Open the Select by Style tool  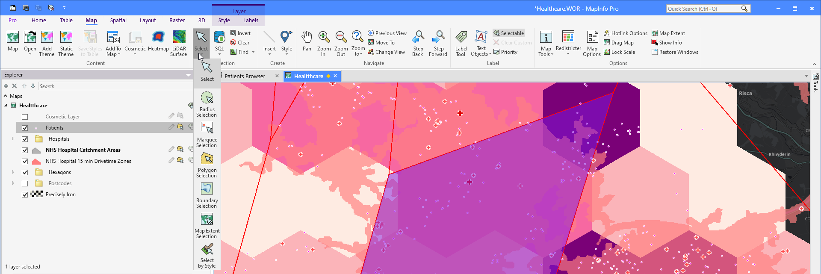click(x=207, y=256)
